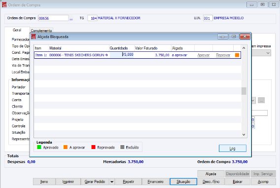
Task: Open the Log button in Alçada Bloqueada
Action: 233,149
